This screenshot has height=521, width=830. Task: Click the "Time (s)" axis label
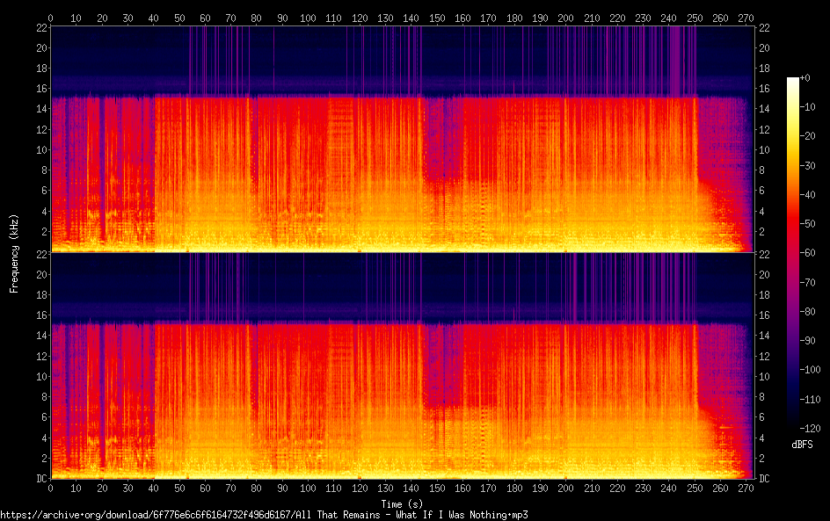coord(402,503)
